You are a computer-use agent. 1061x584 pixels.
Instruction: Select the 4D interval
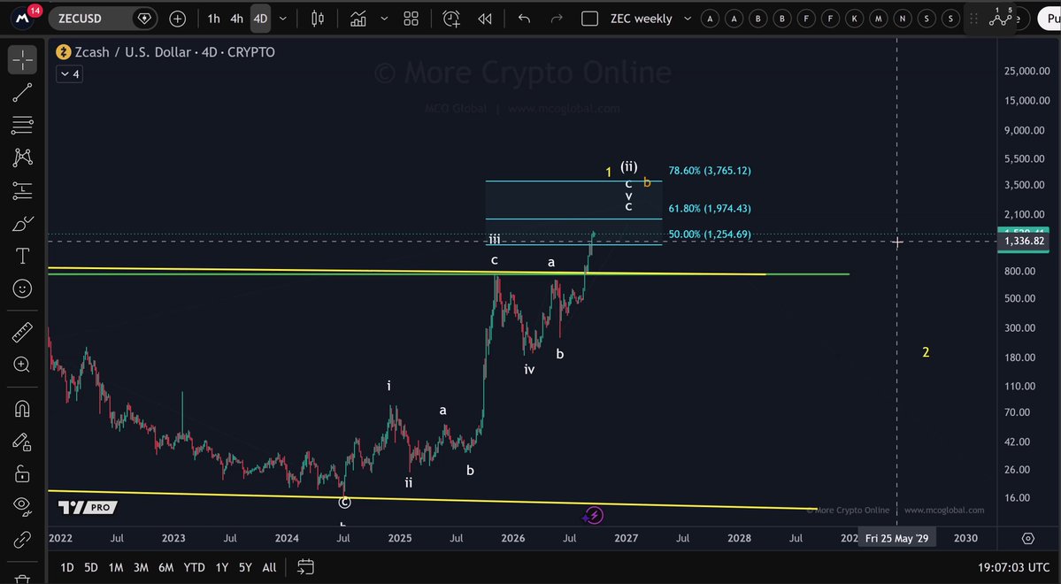coord(260,19)
